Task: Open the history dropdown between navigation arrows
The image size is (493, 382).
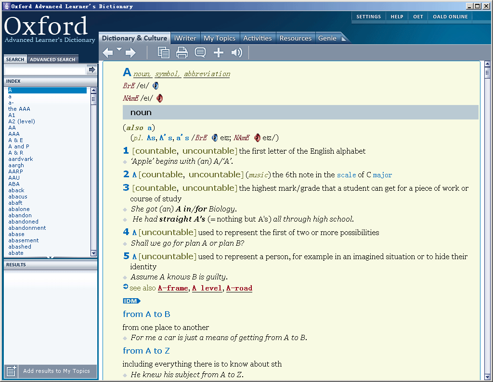Action: coord(119,49)
